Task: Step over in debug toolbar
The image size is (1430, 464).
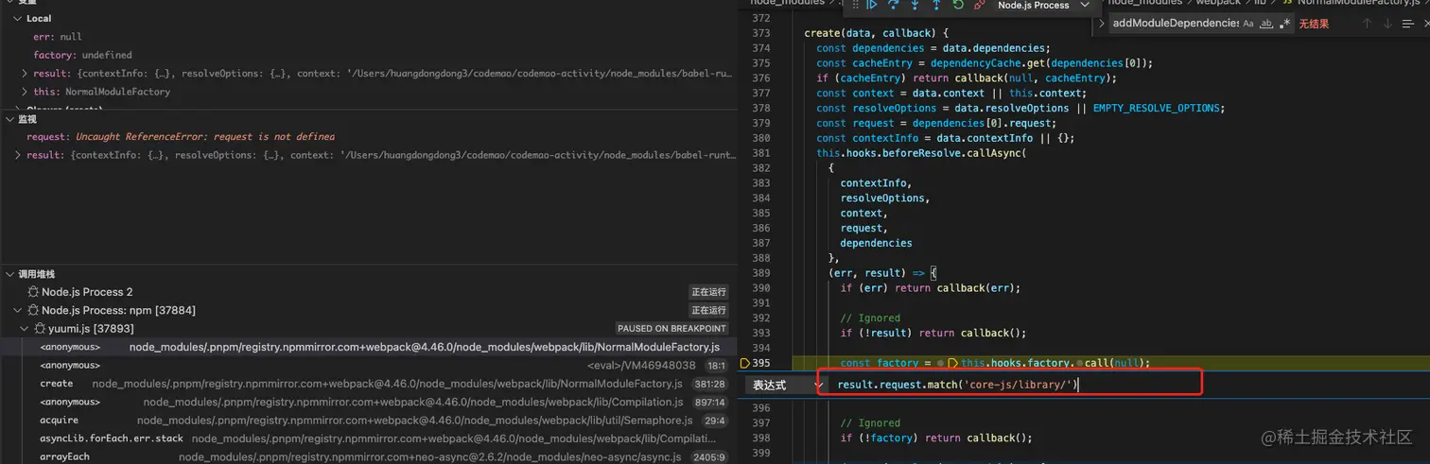Action: [894, 5]
